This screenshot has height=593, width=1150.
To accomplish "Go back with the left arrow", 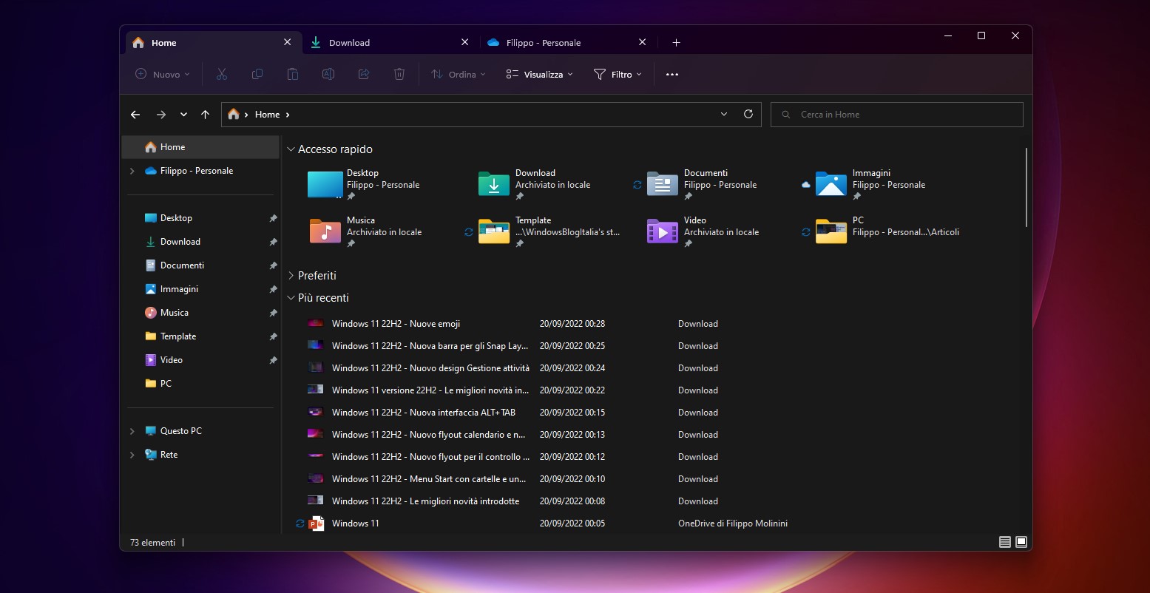I will [x=135, y=115].
